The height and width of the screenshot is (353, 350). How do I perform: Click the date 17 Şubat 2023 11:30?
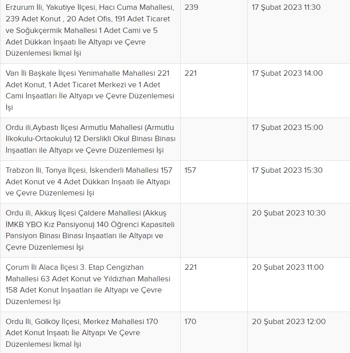(x=286, y=8)
